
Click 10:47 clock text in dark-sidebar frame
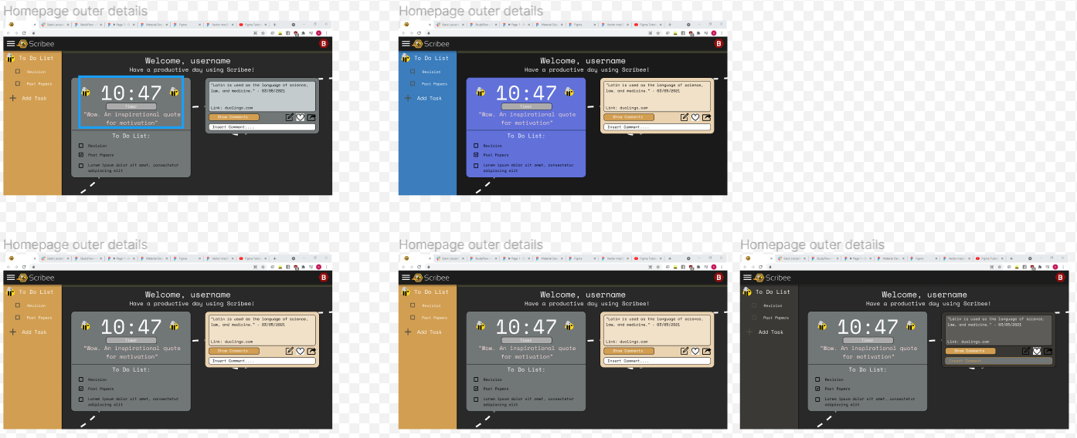pos(868,327)
